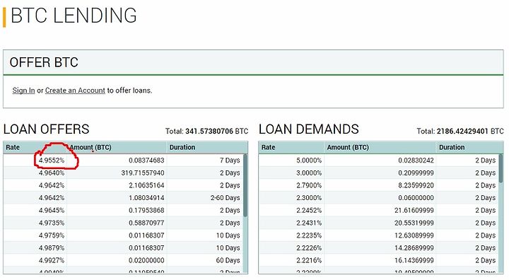The width and height of the screenshot is (509, 280).
Task: Open the Sign In link
Action: (23, 91)
